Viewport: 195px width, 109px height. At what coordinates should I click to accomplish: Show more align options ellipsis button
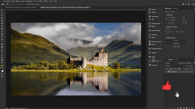(186, 35)
